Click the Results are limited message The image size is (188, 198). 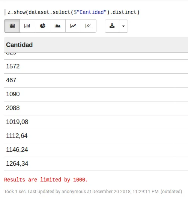(46, 180)
